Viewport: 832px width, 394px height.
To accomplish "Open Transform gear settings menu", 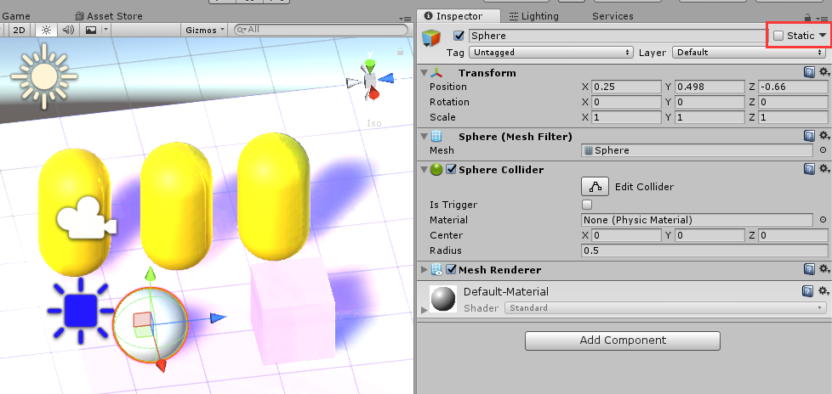I will point(824,72).
